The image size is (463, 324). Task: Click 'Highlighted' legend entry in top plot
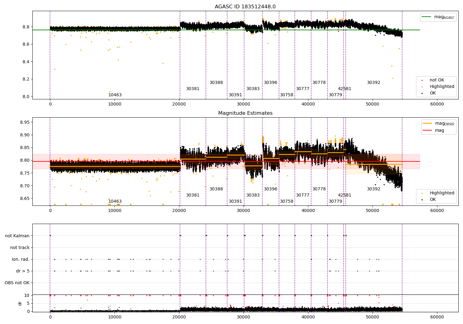point(442,87)
